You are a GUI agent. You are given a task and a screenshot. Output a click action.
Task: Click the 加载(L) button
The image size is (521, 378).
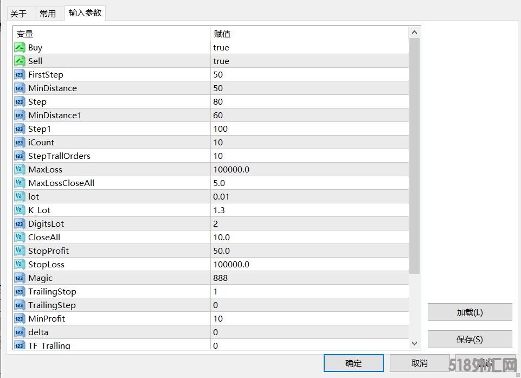(x=469, y=312)
